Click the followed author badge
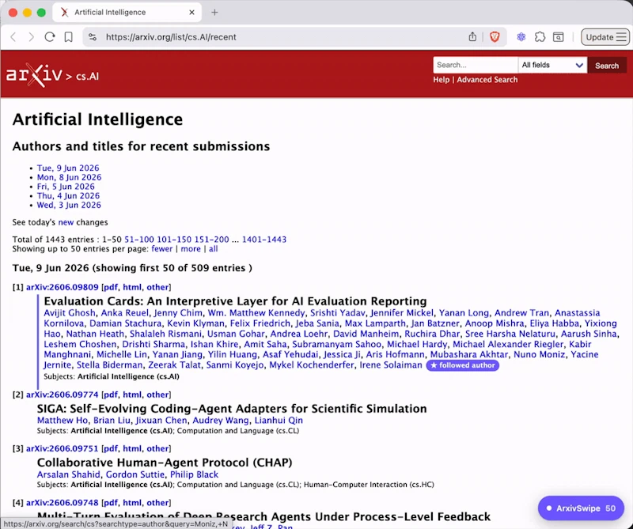The image size is (633, 529). pos(463,365)
